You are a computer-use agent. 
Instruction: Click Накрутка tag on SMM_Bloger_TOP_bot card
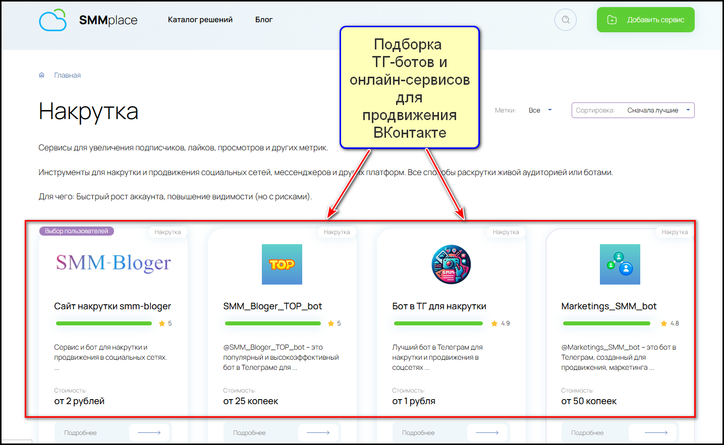coord(337,232)
